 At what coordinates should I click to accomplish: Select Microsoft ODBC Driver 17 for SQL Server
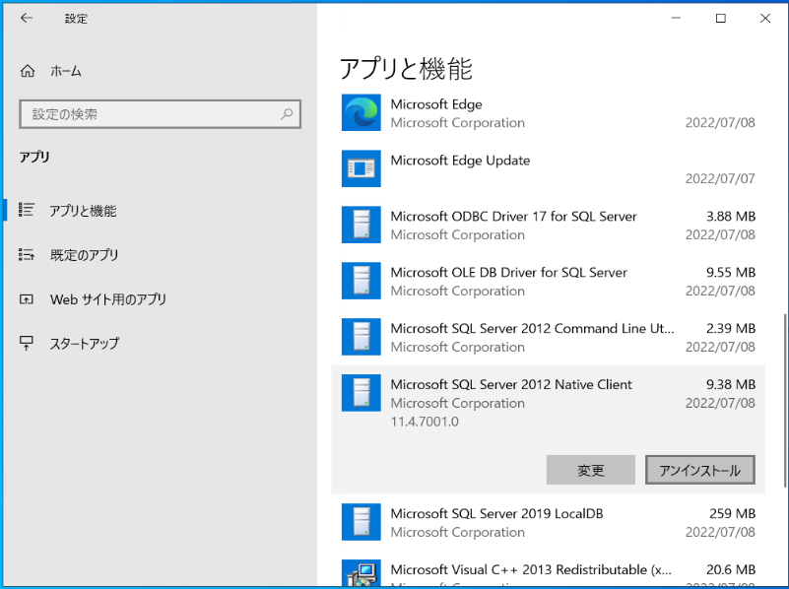coord(514,217)
